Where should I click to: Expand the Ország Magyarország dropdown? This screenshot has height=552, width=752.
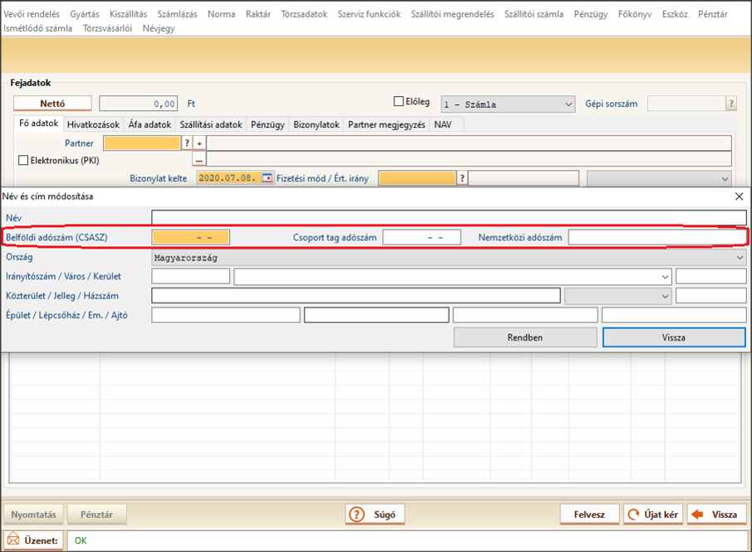coord(449,258)
